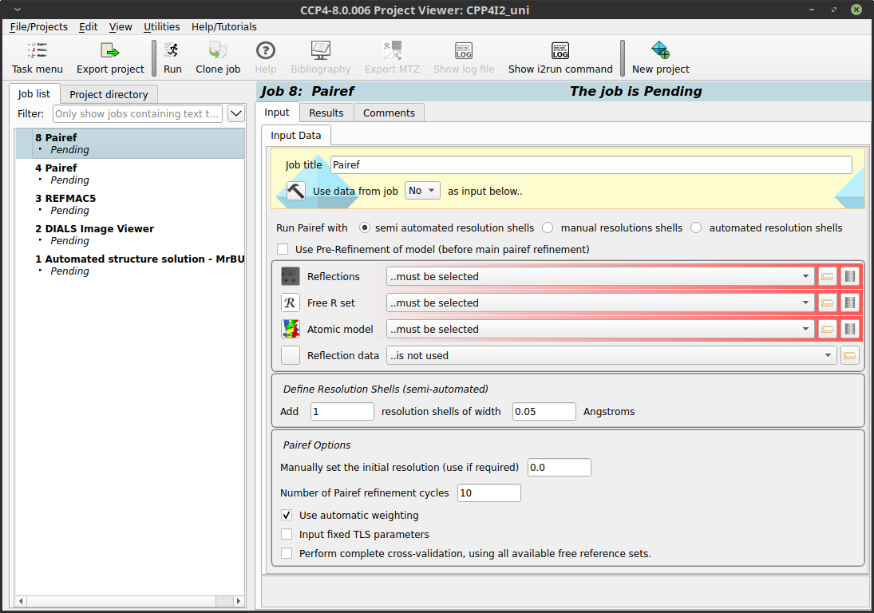The height and width of the screenshot is (613, 874).
Task: Click the shell width 0.05 field
Action: [x=544, y=411]
